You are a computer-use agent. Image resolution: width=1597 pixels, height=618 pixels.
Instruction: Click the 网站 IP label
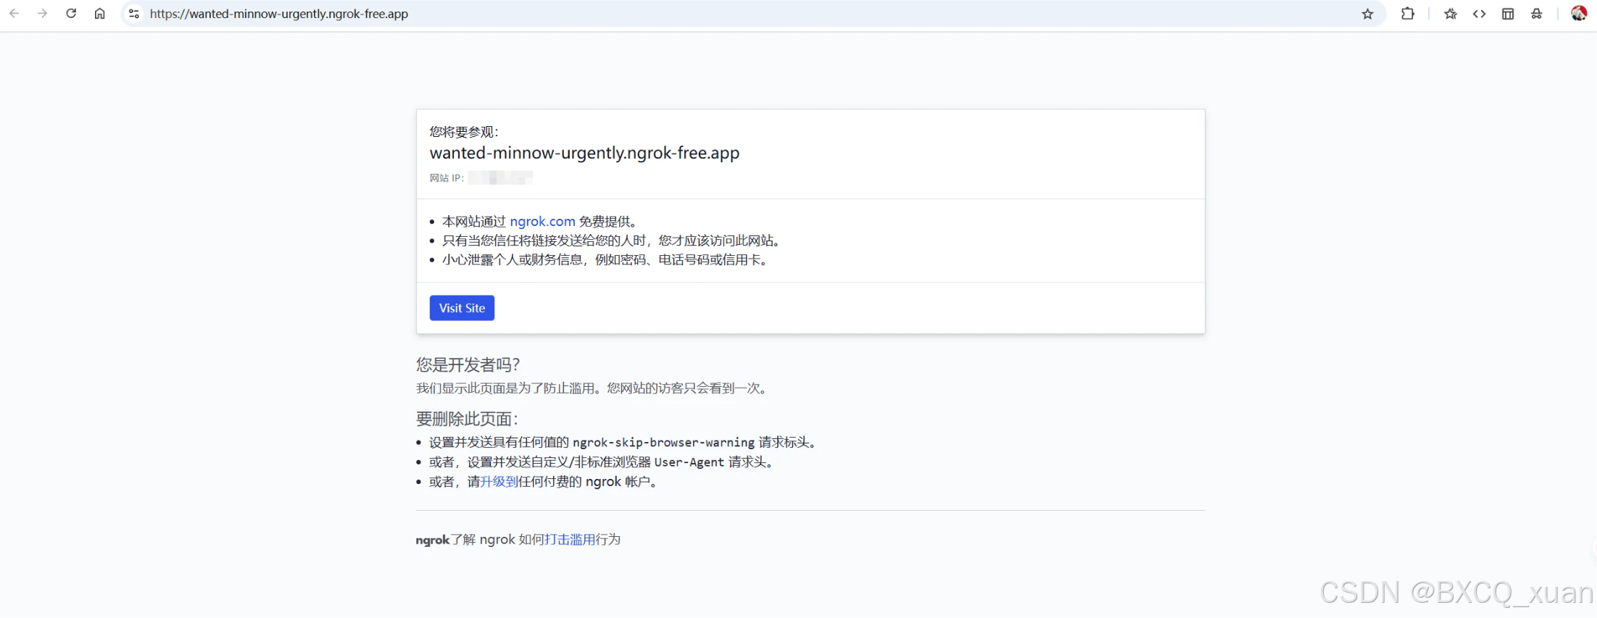447,178
